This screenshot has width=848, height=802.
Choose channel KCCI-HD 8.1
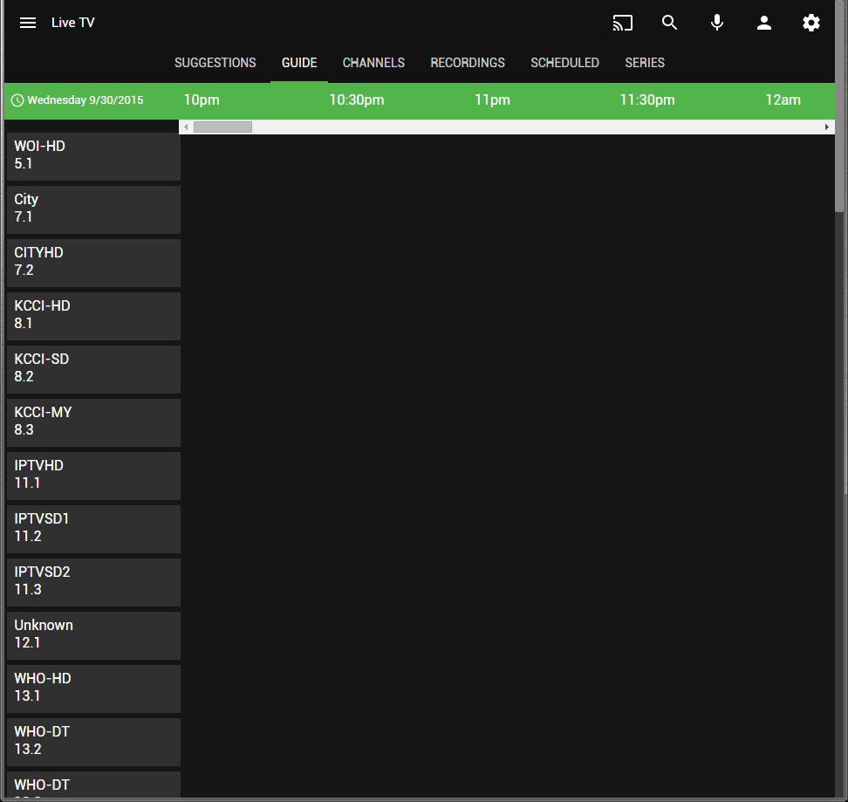pyautogui.click(x=93, y=317)
